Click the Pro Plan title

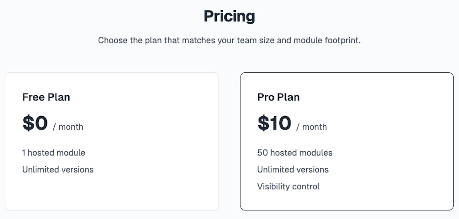click(x=278, y=97)
